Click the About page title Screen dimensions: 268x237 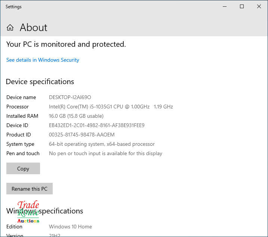click(x=33, y=28)
